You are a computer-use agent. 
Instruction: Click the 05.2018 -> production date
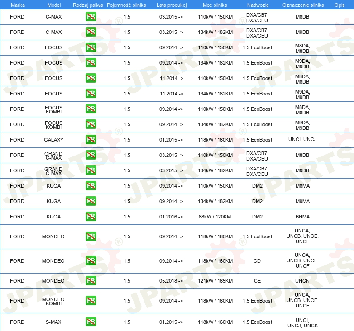coord(171,281)
